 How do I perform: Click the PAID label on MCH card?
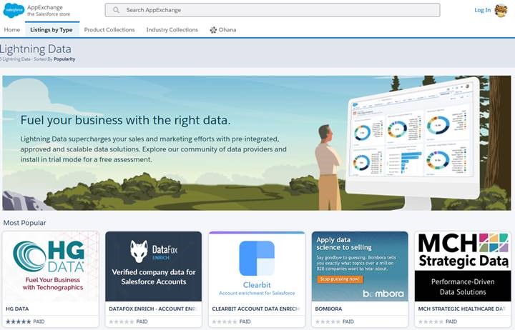coord(451,321)
